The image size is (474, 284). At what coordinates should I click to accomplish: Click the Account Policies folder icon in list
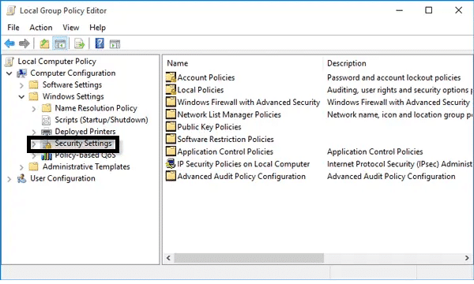coord(171,77)
